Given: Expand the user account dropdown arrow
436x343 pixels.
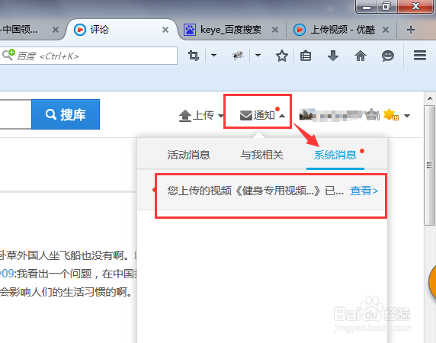Looking at the screenshot, I should 407,116.
